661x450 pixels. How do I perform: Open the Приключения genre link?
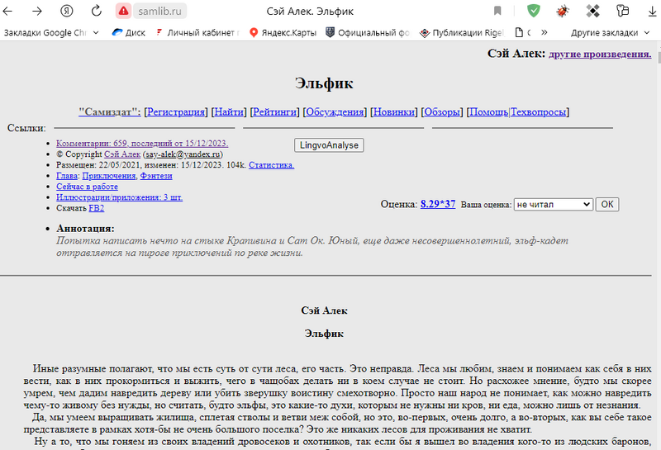[110, 176]
